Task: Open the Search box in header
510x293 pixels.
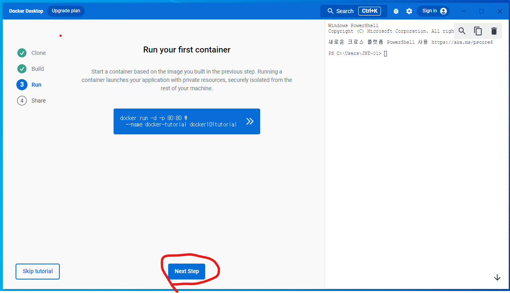Action: tap(354, 11)
